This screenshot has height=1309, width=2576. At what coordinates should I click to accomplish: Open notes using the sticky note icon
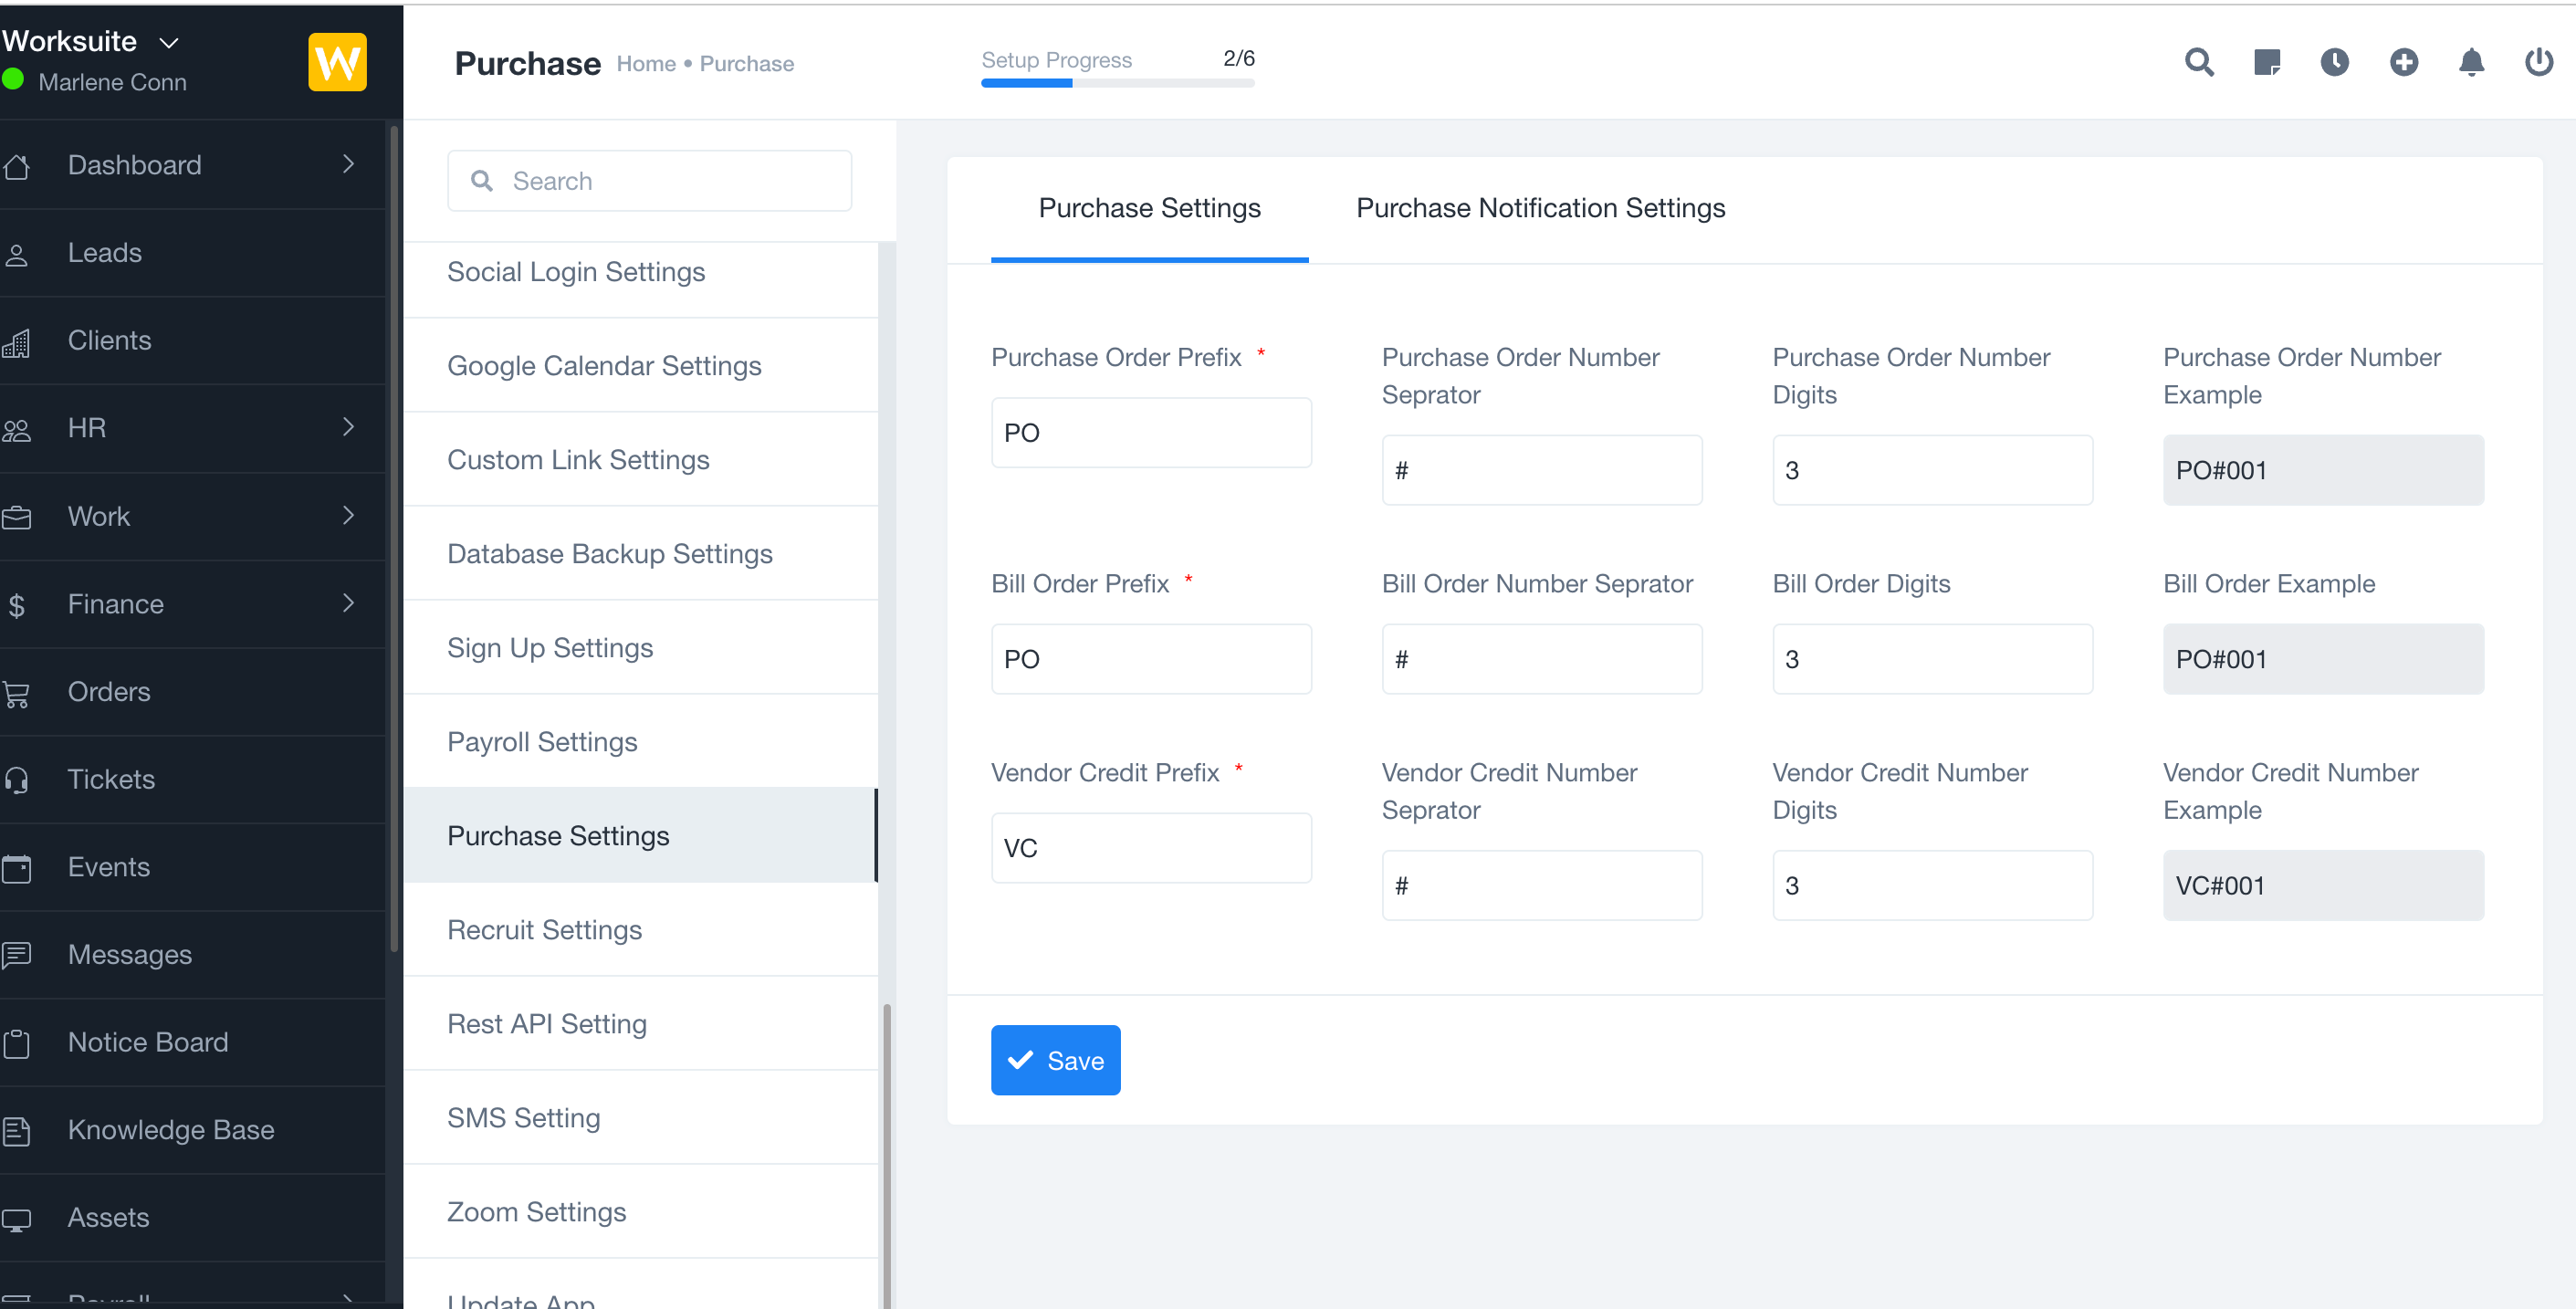(x=2267, y=62)
